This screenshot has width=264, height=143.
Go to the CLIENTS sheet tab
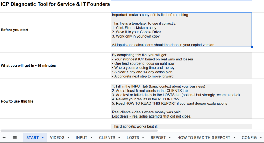(x=107, y=137)
